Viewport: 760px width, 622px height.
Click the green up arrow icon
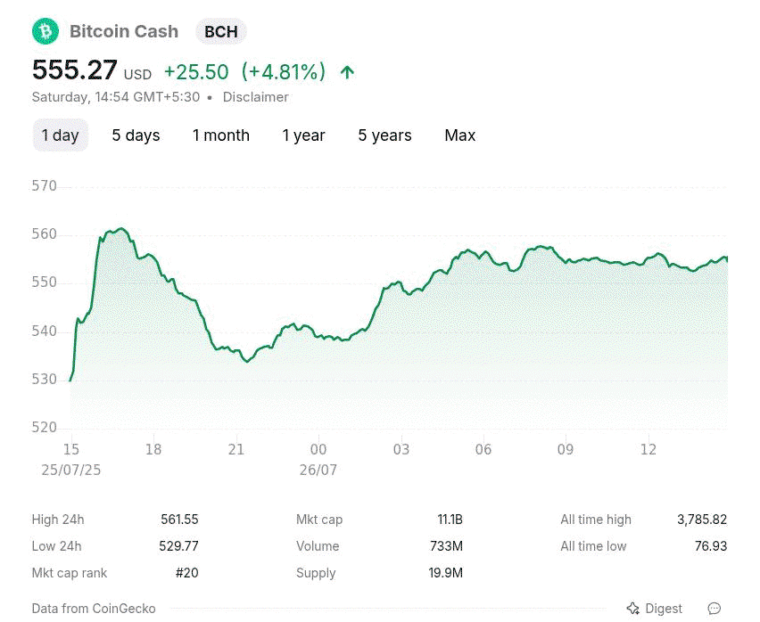point(347,72)
